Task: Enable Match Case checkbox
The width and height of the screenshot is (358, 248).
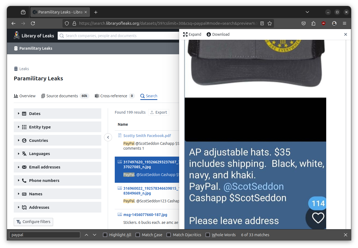Action: pyautogui.click(x=138, y=235)
